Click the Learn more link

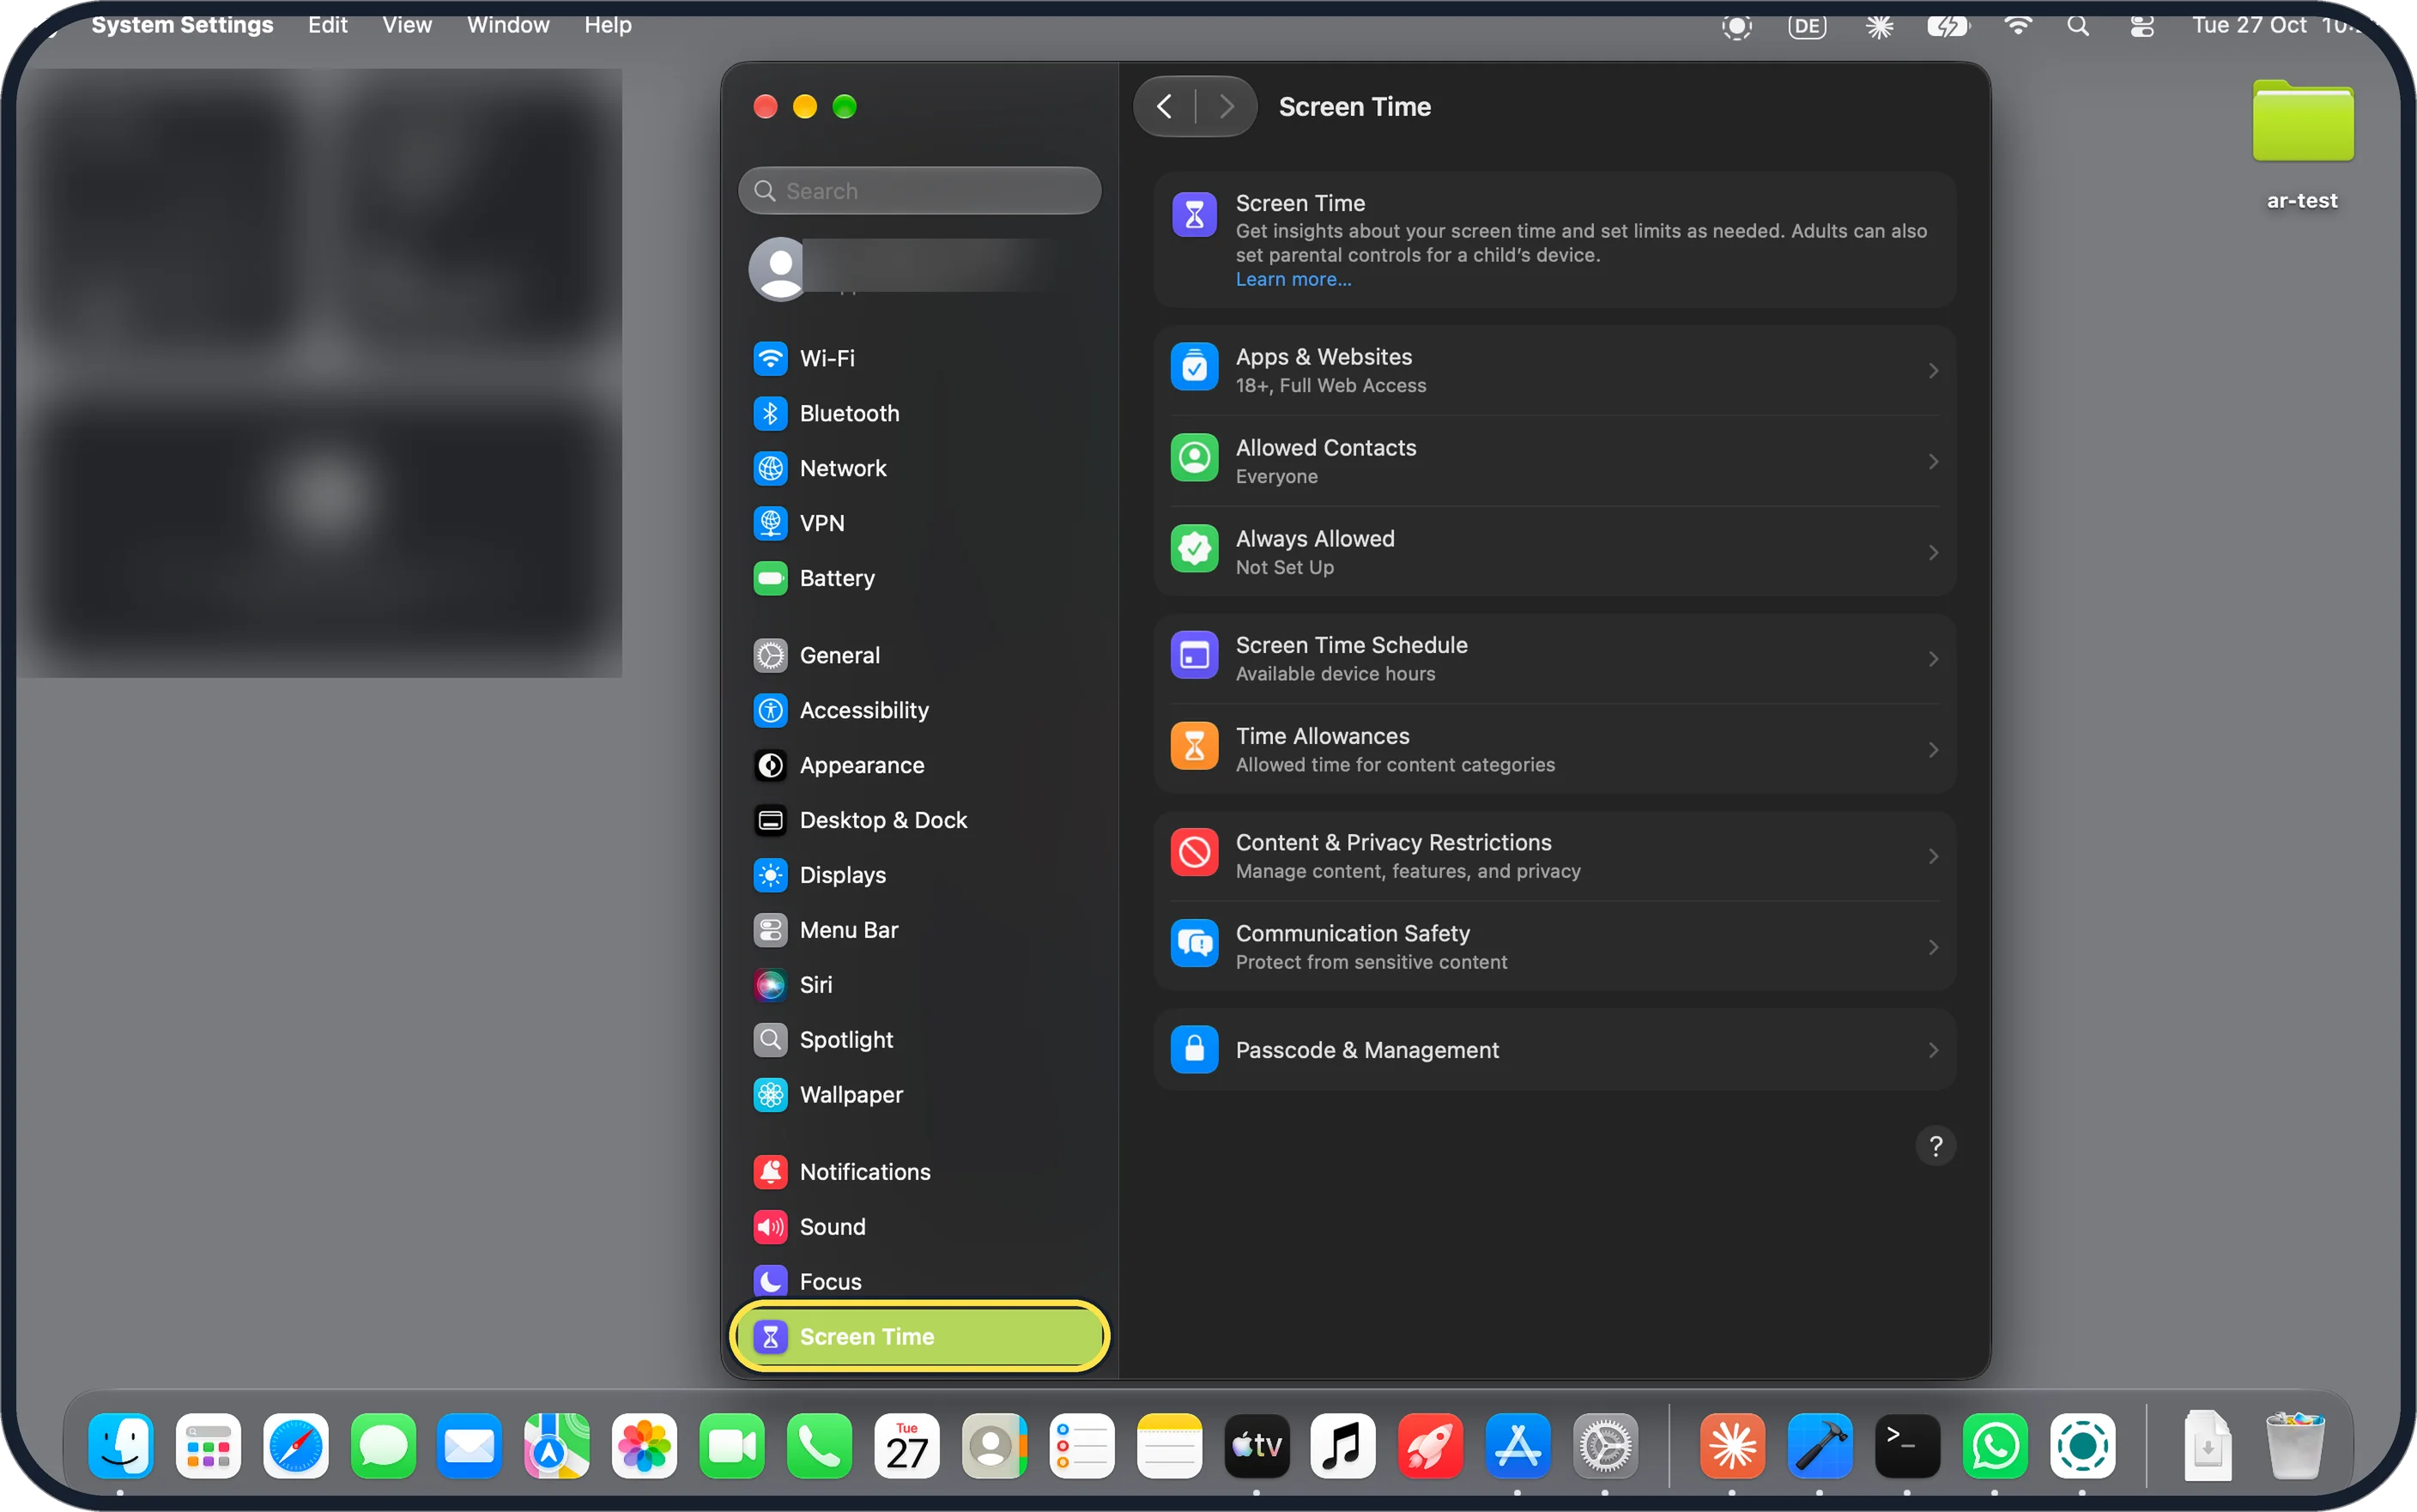click(1293, 279)
